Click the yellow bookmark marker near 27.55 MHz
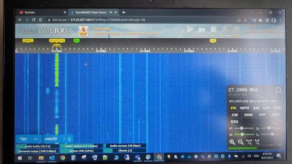Viewport: 292px width, 164px height. click(213, 41)
